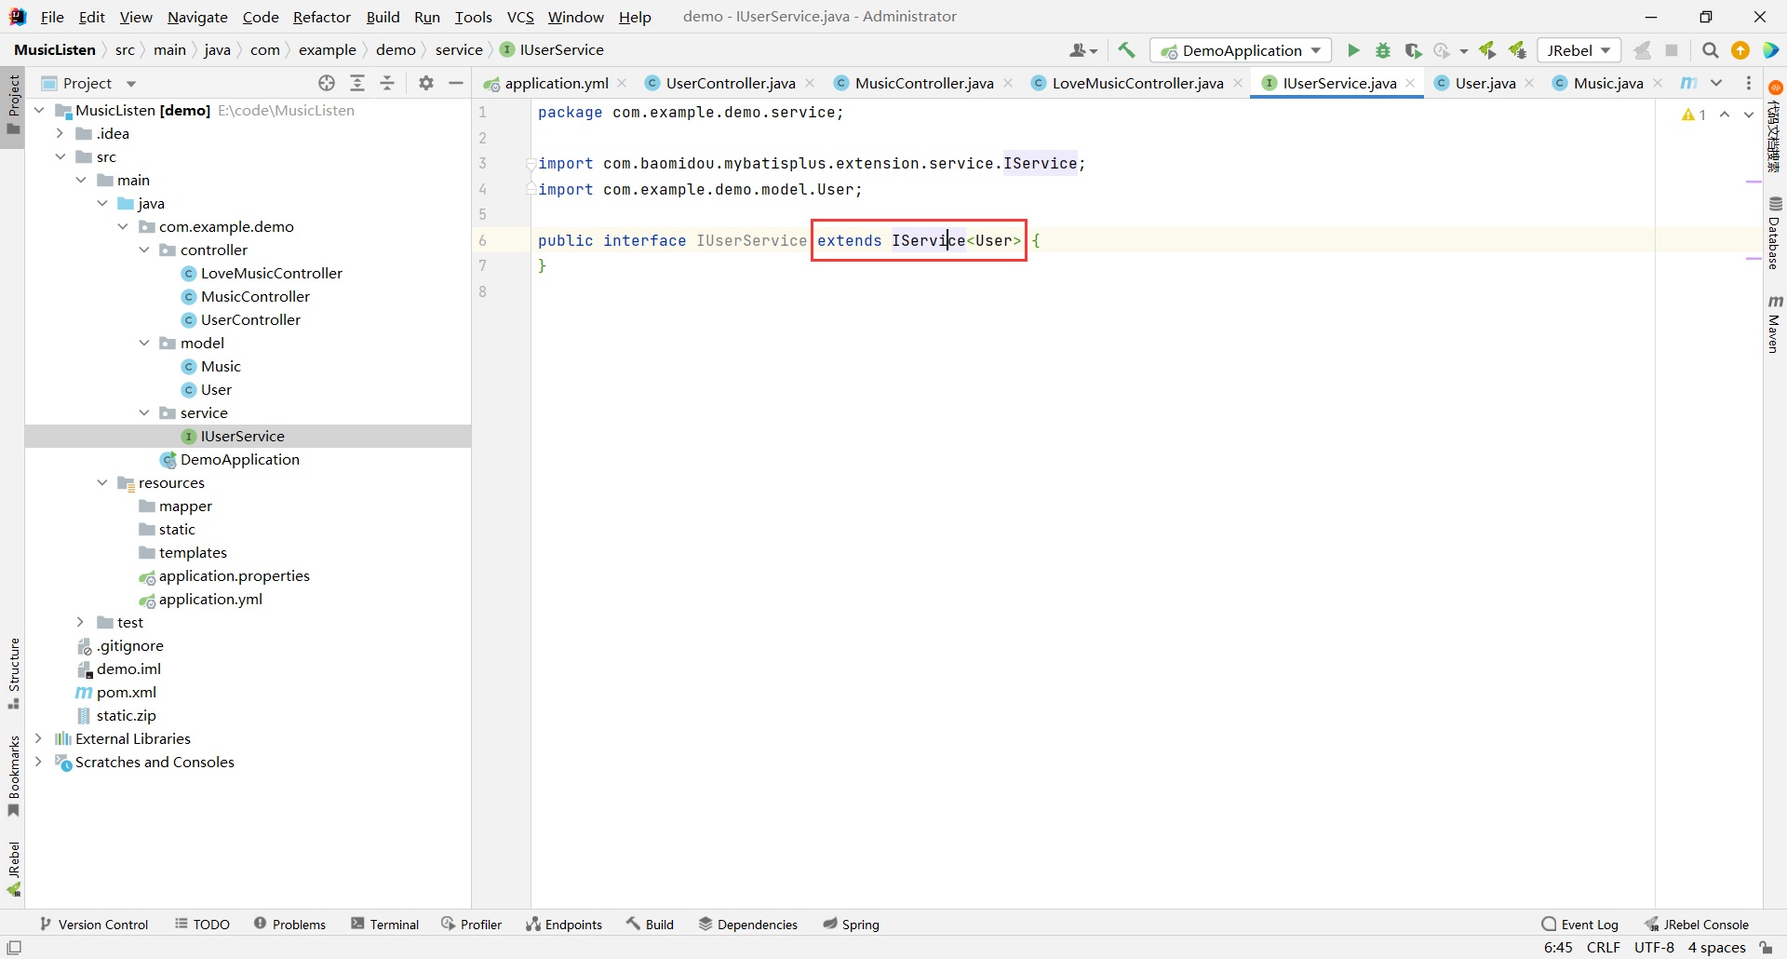Open the Endpoints tool window
Image resolution: width=1787 pixels, height=959 pixels.
click(564, 925)
